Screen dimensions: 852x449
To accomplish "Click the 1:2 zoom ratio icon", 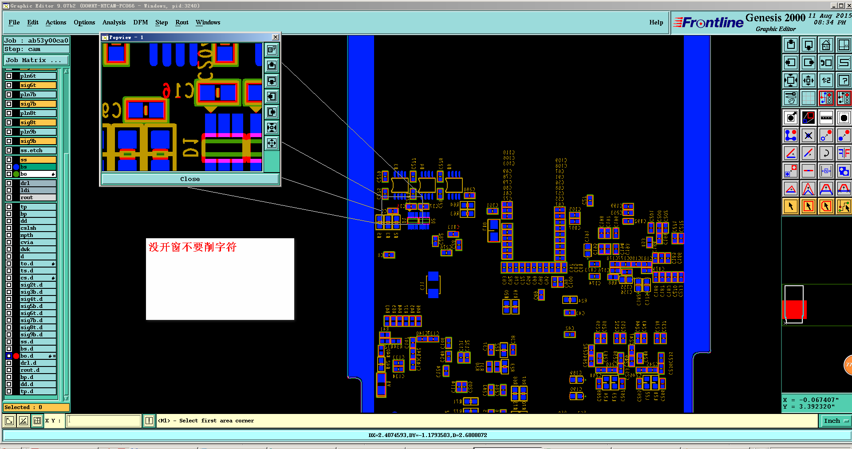I will tap(826, 80).
